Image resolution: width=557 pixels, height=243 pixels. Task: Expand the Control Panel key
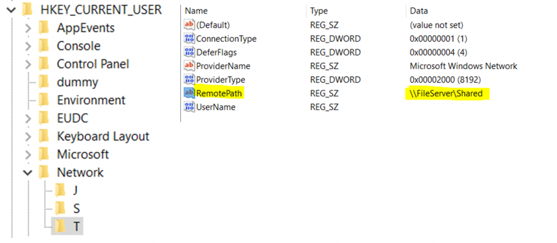coord(28,64)
